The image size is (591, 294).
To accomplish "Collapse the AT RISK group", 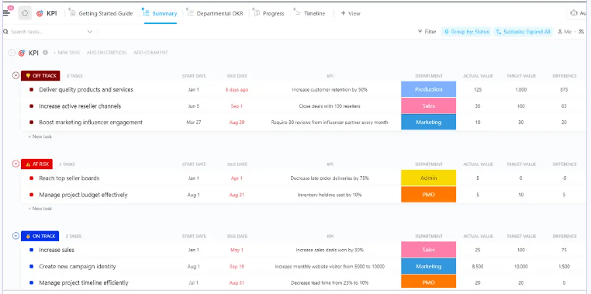I will (x=16, y=164).
